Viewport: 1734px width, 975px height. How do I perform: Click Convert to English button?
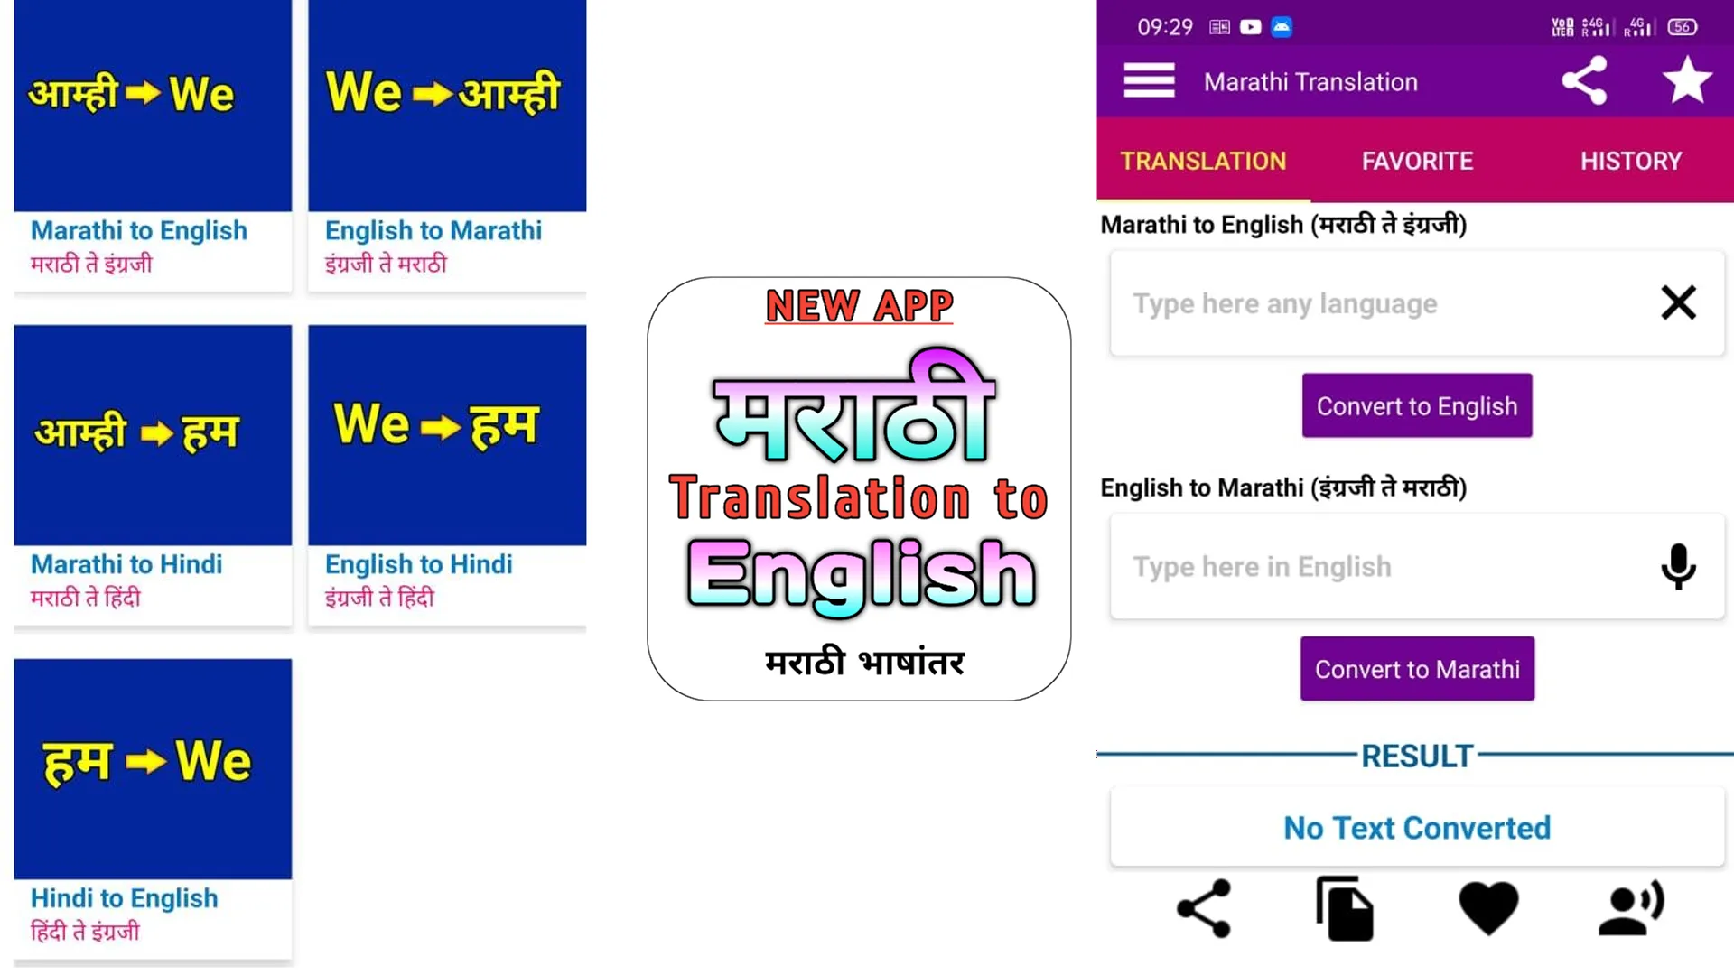pos(1417,406)
